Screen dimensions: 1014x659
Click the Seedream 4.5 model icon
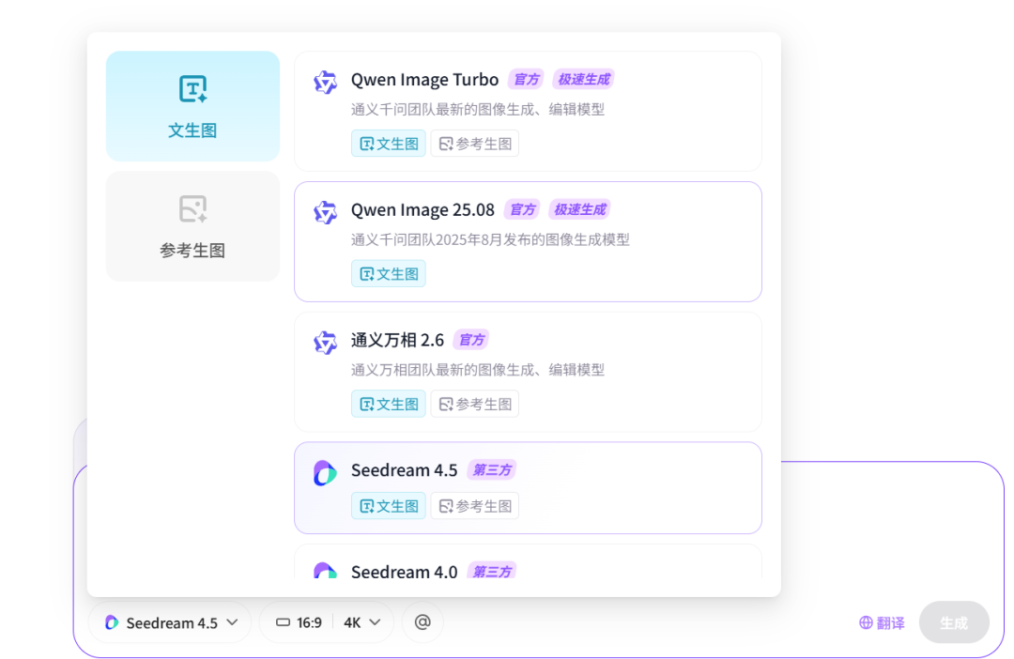325,471
